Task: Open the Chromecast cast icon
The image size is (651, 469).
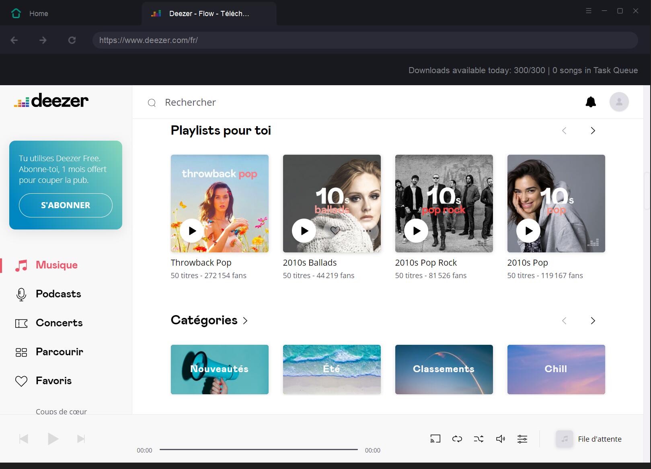Action: pos(435,439)
